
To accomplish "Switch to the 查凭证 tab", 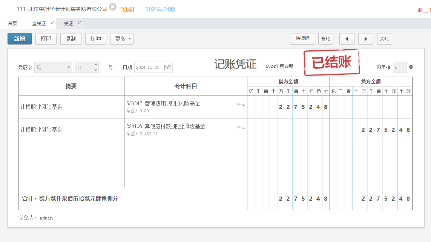I will click(x=38, y=23).
